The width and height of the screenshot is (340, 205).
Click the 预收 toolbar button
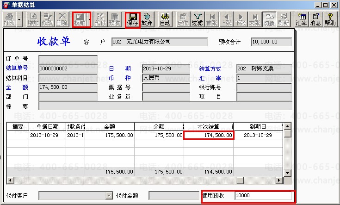(x=115, y=19)
